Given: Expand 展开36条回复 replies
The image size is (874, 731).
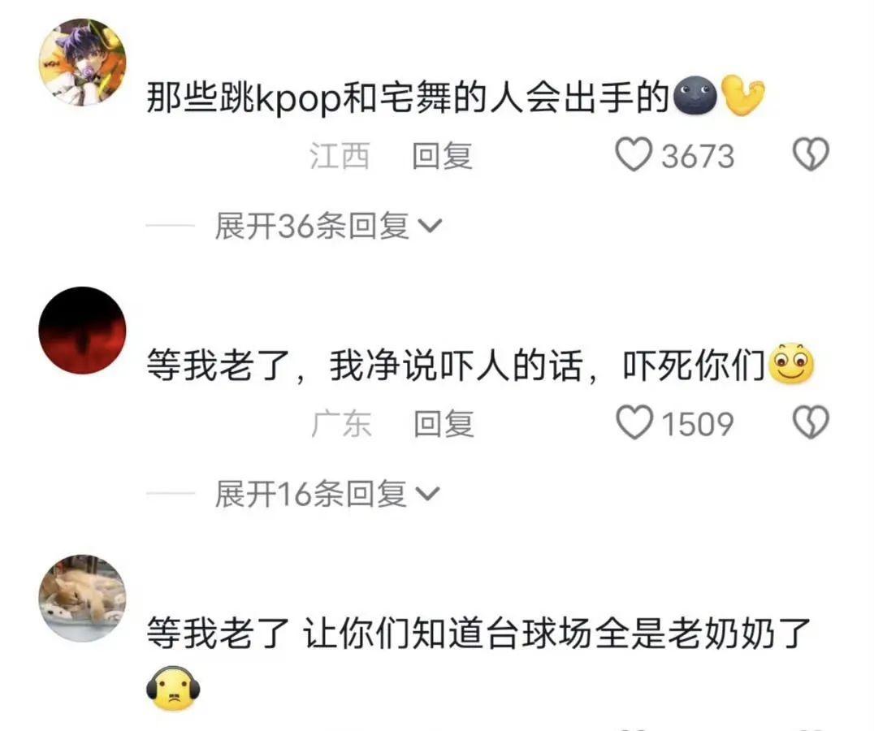Looking at the screenshot, I should pos(329,226).
